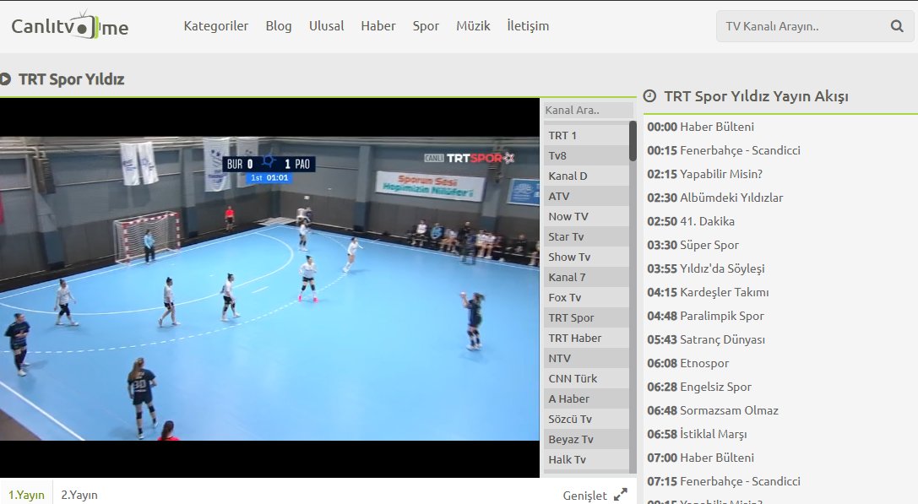Open the Müzik category
Screen dimensions: 918x504
(x=473, y=26)
